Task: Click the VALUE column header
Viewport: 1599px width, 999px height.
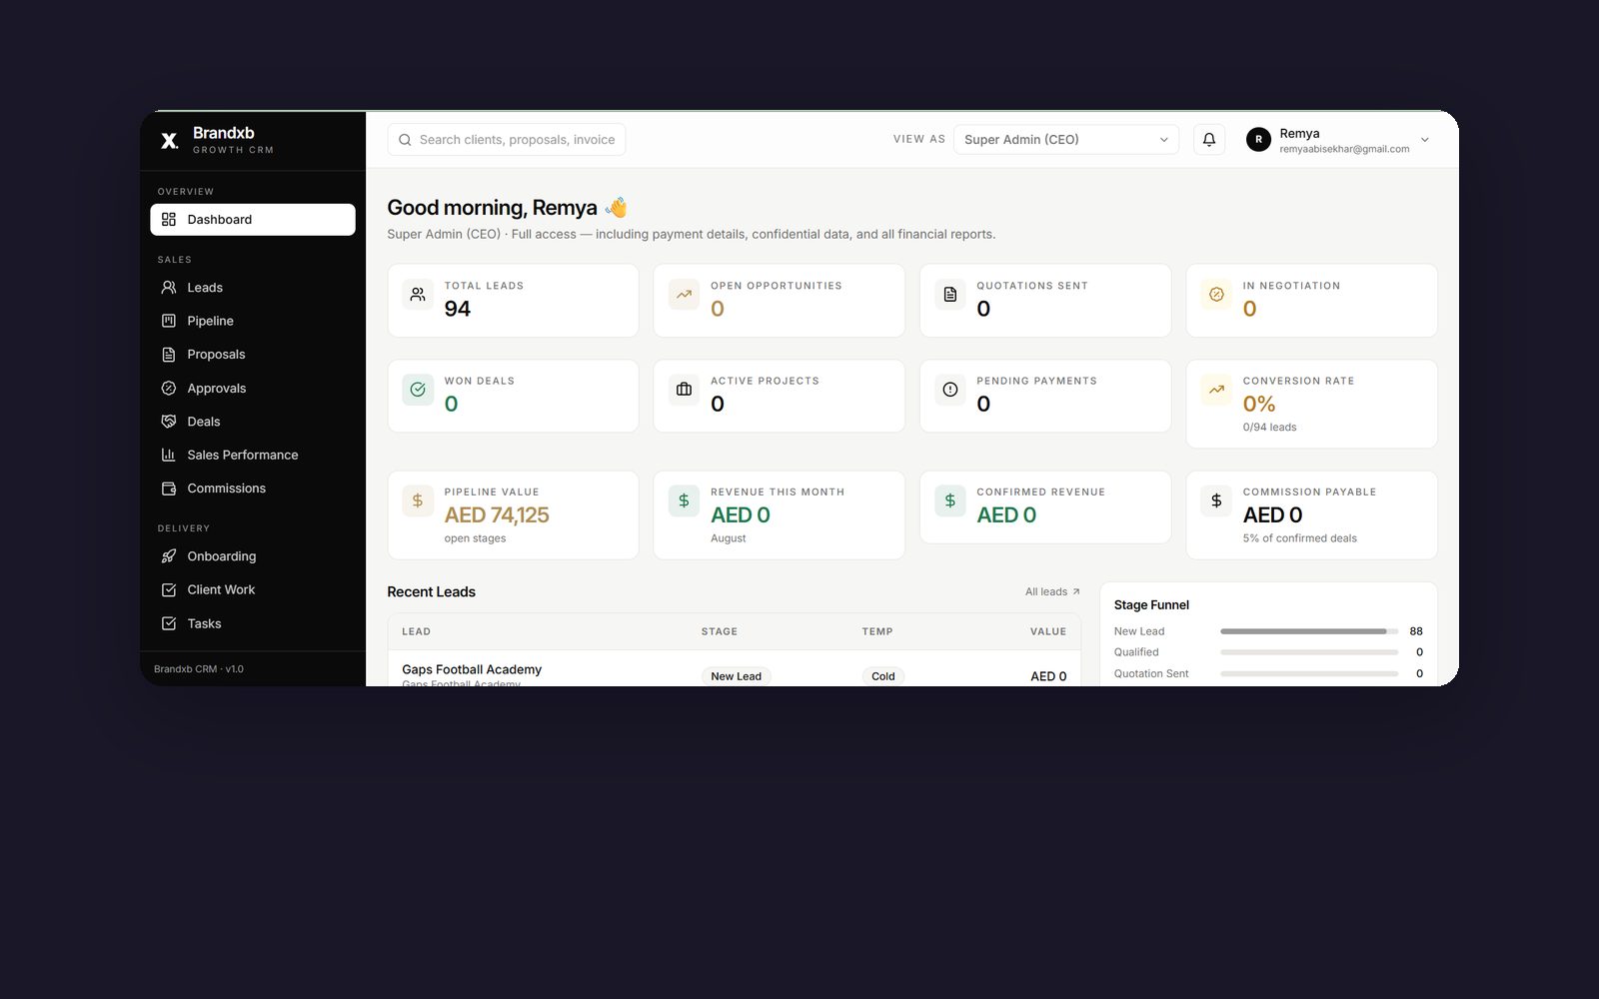Action: click(x=1048, y=631)
